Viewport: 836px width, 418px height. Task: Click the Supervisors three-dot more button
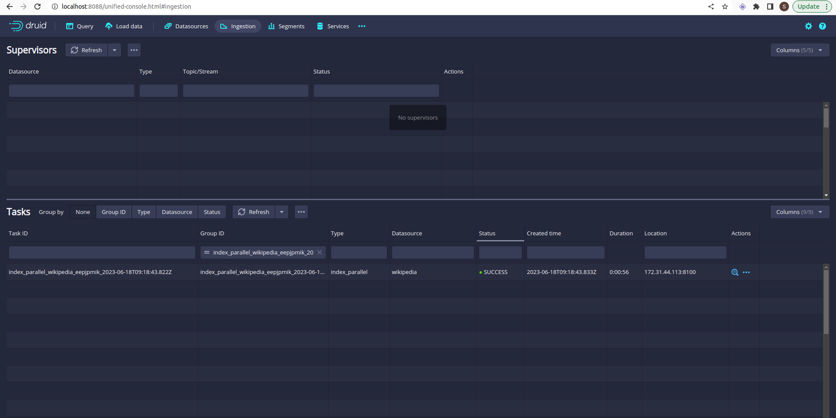(134, 50)
